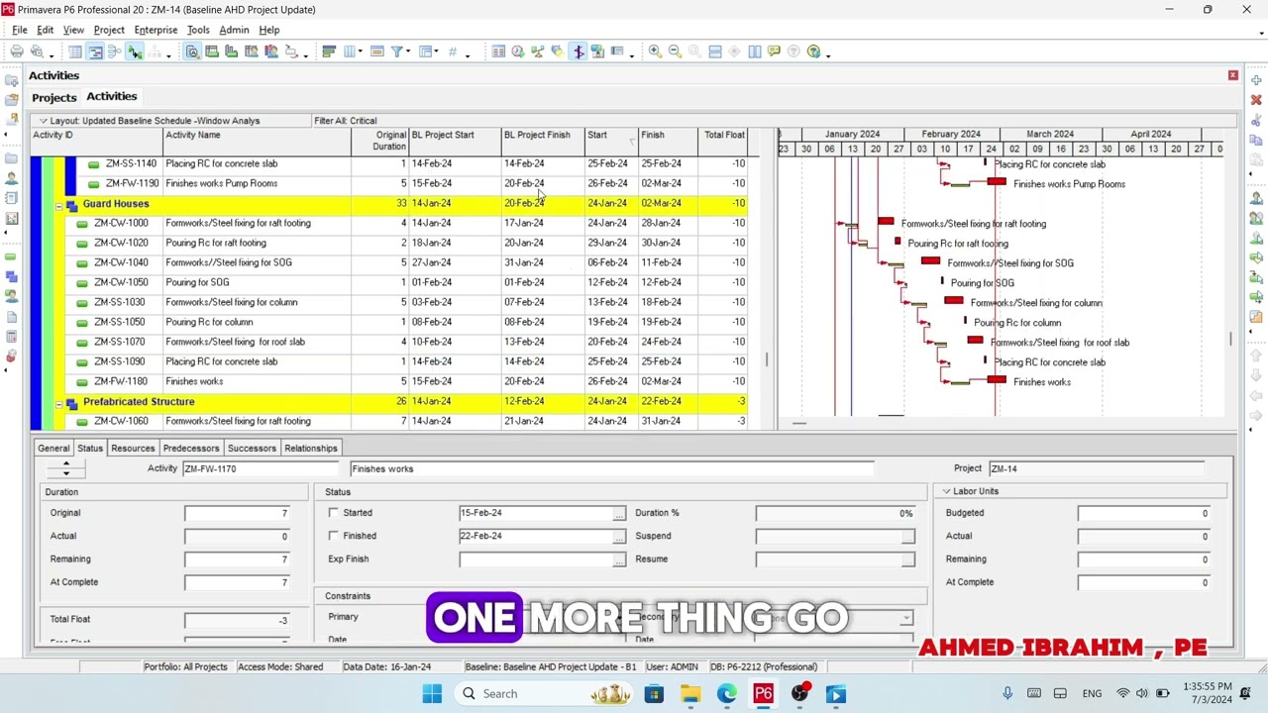Viewport: 1268px width, 713px height.
Task: Click the Filters funnel icon
Action: [396, 51]
